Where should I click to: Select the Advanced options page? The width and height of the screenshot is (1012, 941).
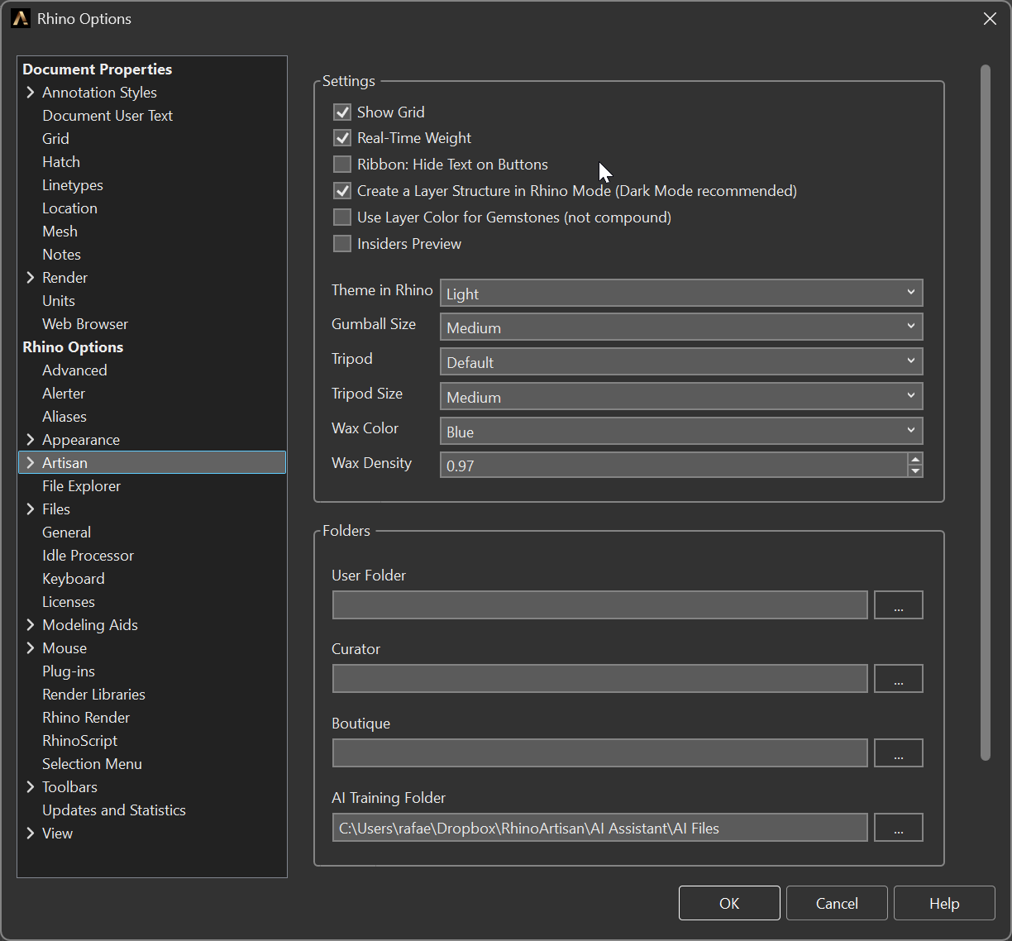pos(74,370)
